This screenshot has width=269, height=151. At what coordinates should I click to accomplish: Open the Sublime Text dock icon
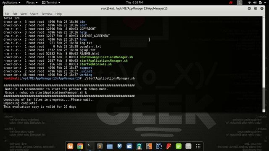click(100, 146)
